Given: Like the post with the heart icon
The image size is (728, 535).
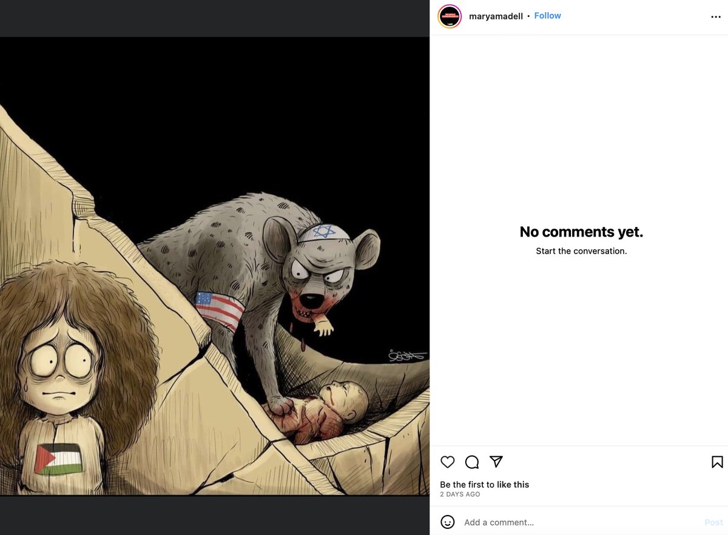Looking at the screenshot, I should 448,462.
